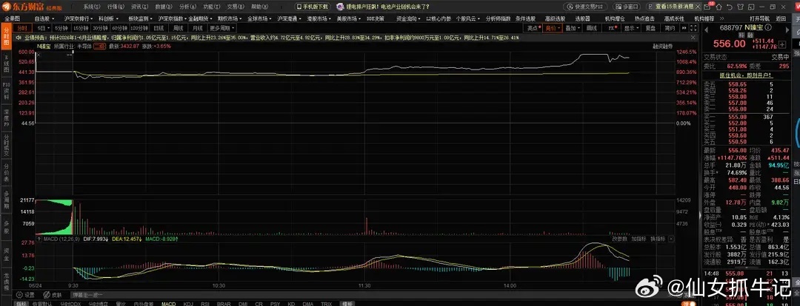This screenshot has width=800, height=306.
Task: Go to the previous stock arrow
Action: tap(706, 30)
